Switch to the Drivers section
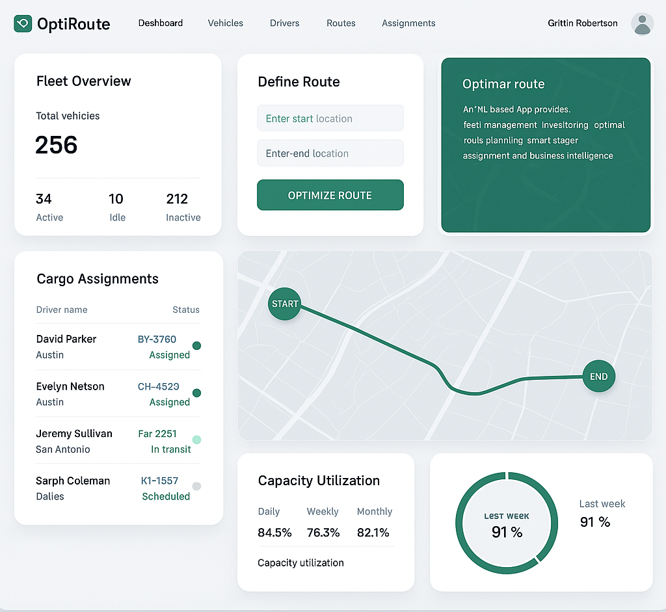The height and width of the screenshot is (612, 666). (x=284, y=23)
